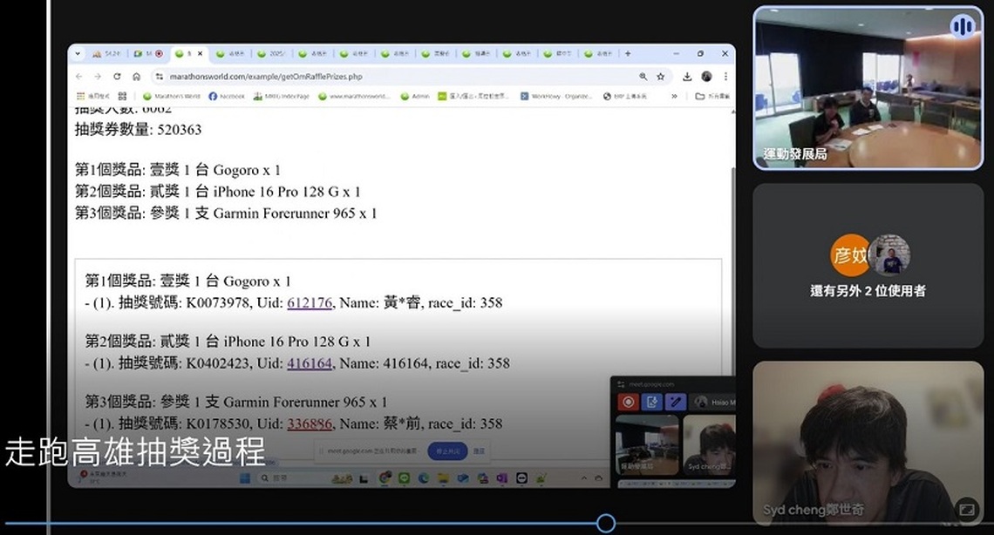
Task: Click the text 抽獎券數量: 520363
Action: (x=138, y=130)
